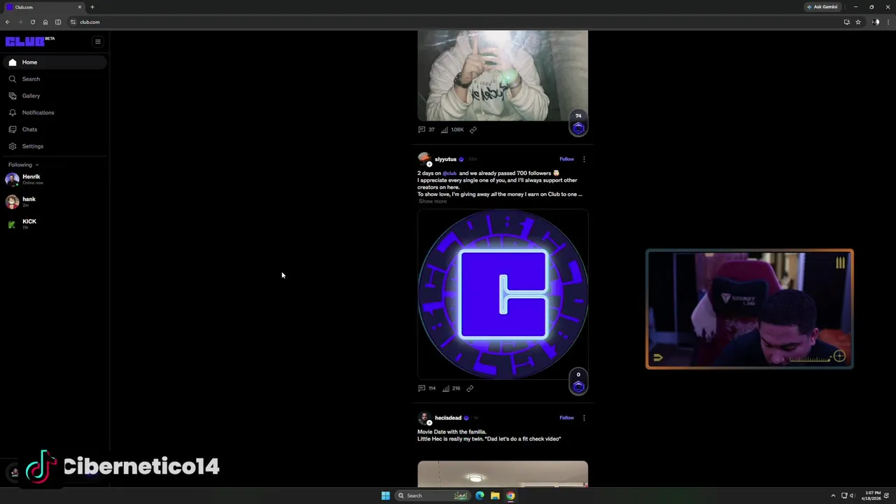Open hecisdead username profile link
Viewport: 896px width, 504px height.
coord(448,418)
